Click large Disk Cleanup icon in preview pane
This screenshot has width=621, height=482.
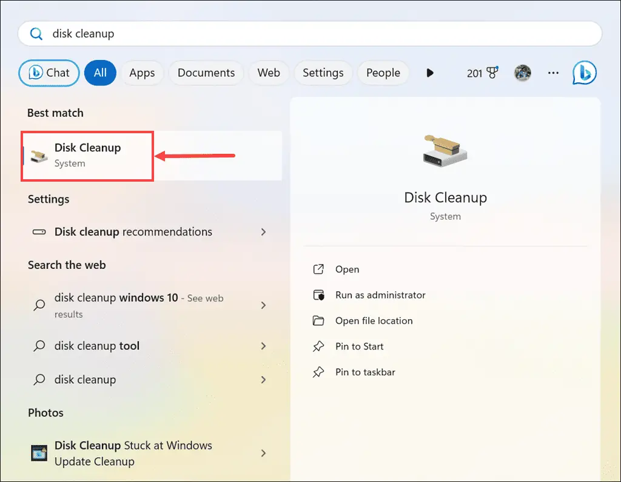coord(445,151)
